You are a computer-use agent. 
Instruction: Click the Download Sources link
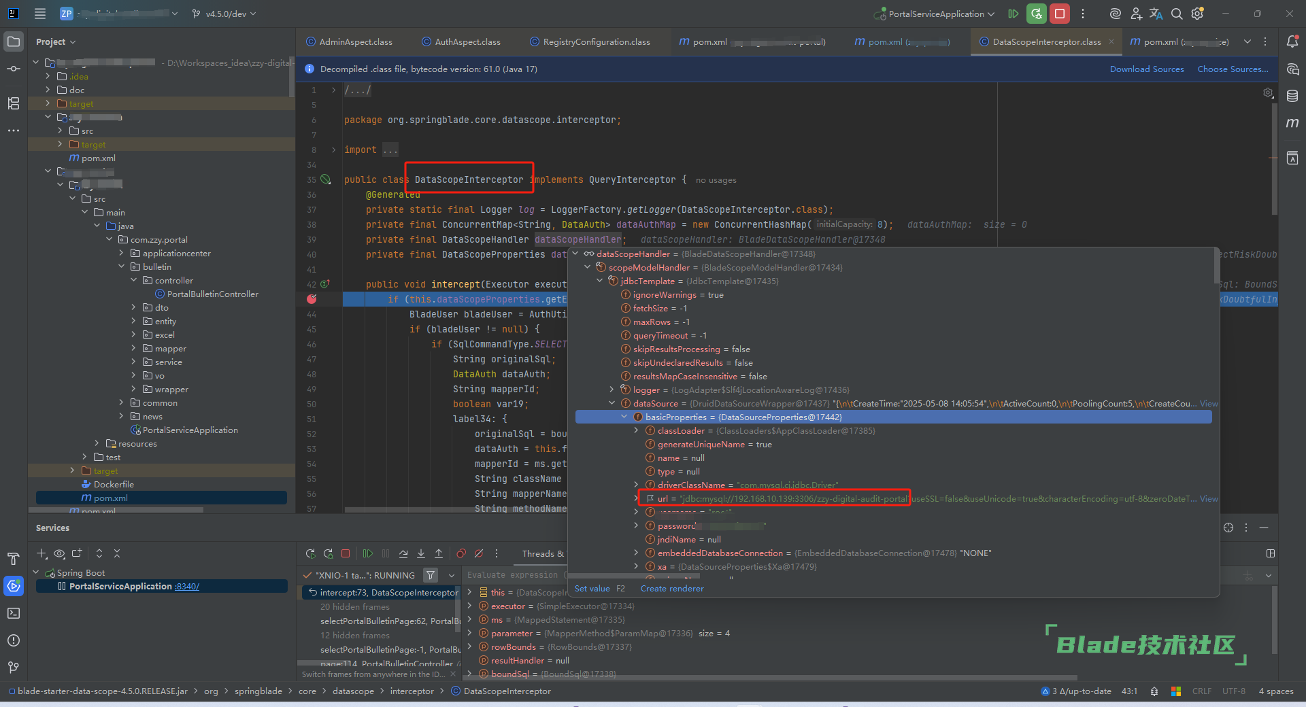1147,69
